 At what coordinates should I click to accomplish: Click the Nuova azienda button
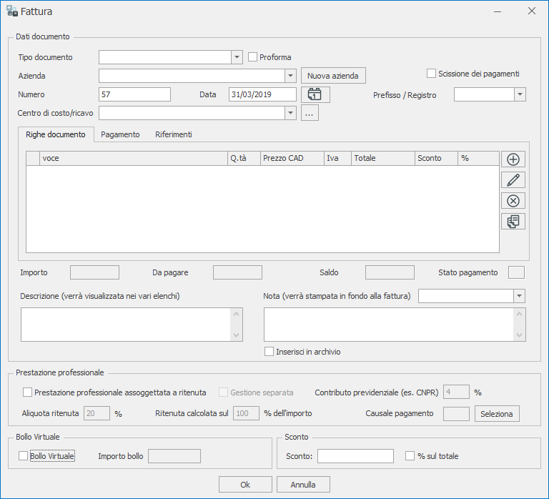(333, 76)
